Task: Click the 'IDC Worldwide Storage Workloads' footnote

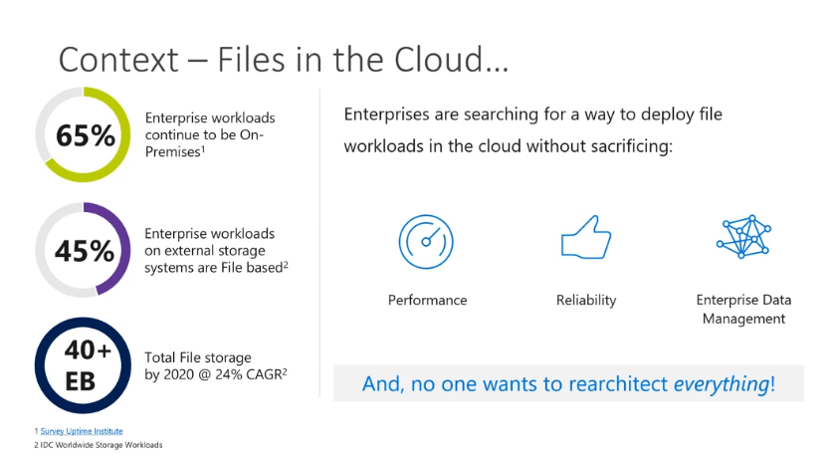Action: pyautogui.click(x=102, y=444)
